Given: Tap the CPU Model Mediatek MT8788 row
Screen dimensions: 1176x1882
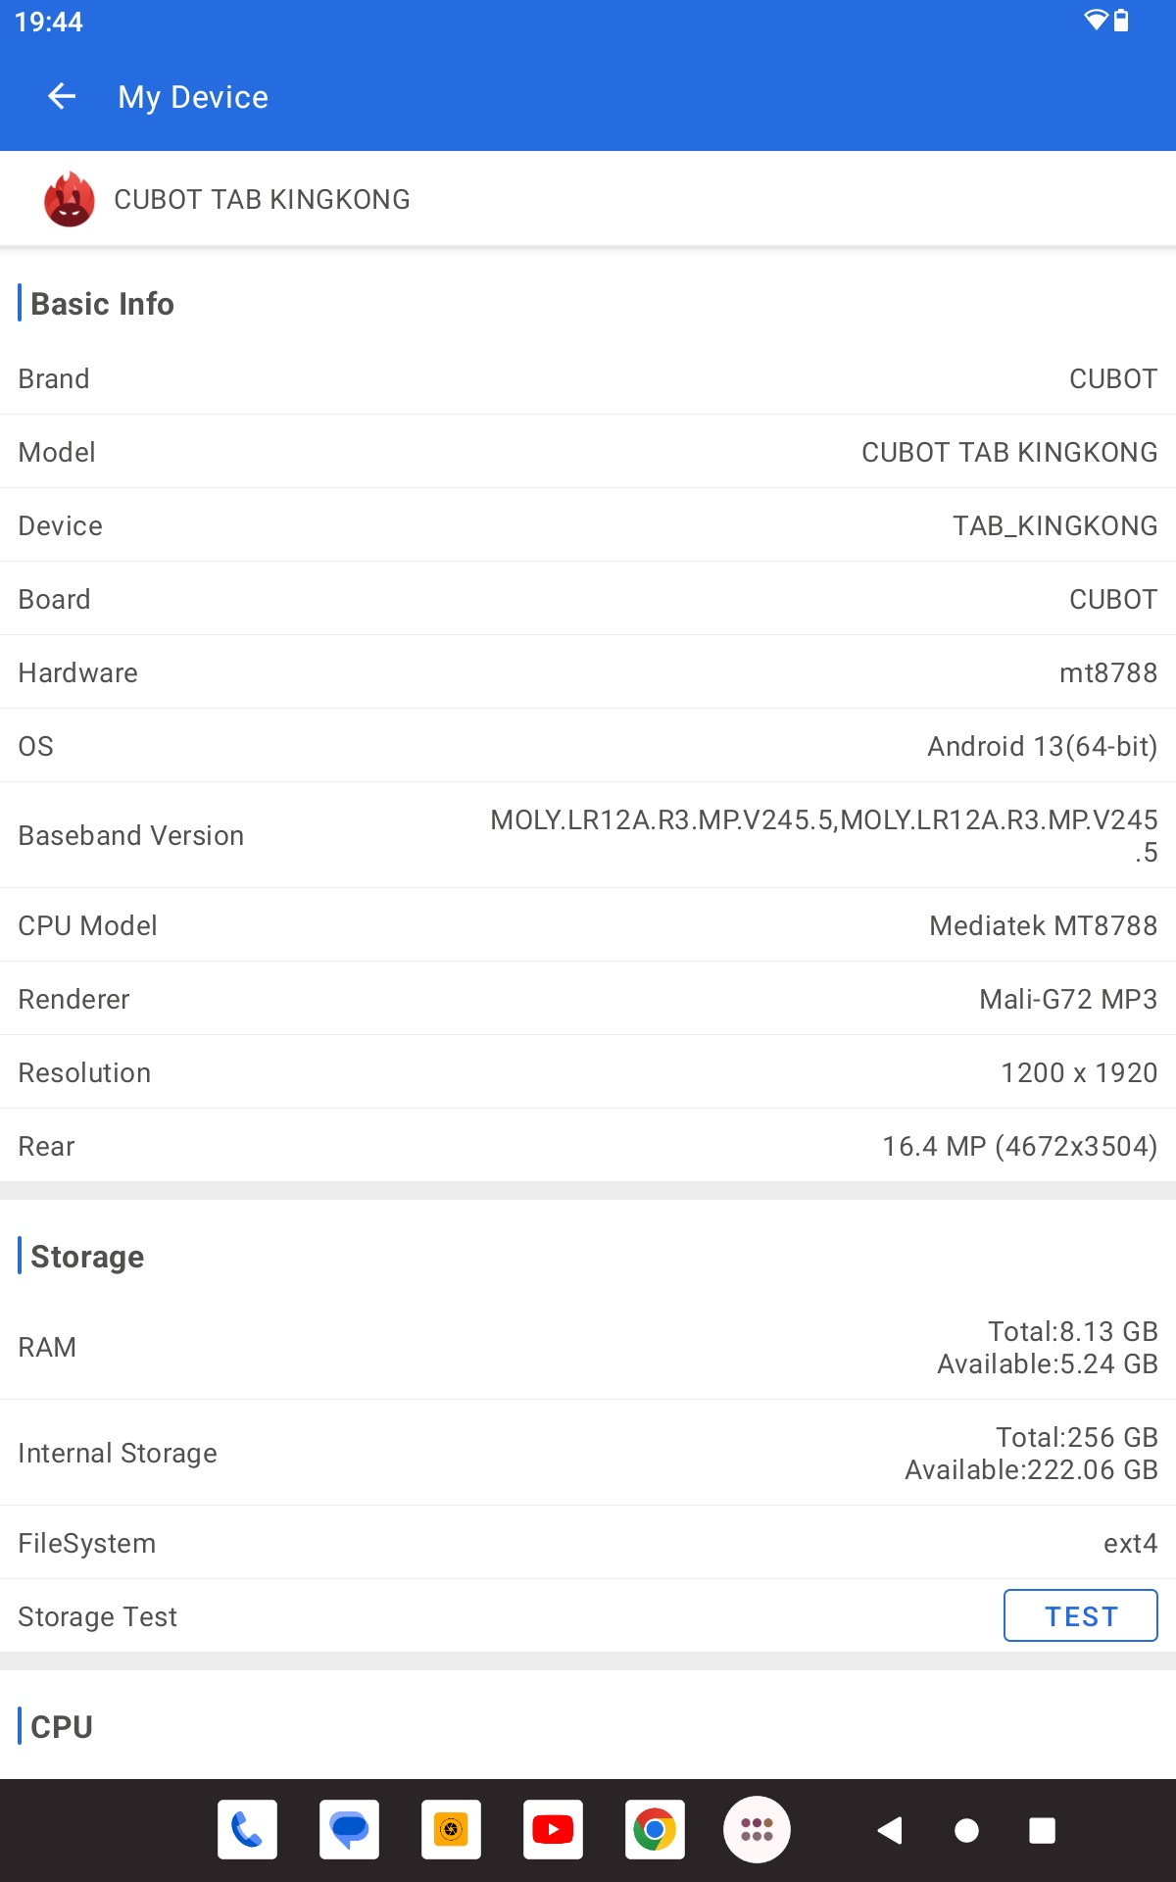Looking at the screenshot, I should pyautogui.click(x=588, y=925).
